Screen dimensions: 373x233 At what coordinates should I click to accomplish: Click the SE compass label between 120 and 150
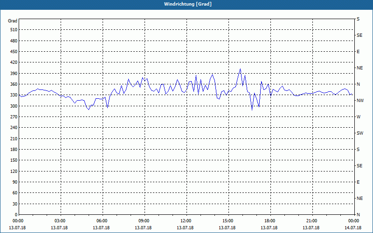click(x=359, y=166)
